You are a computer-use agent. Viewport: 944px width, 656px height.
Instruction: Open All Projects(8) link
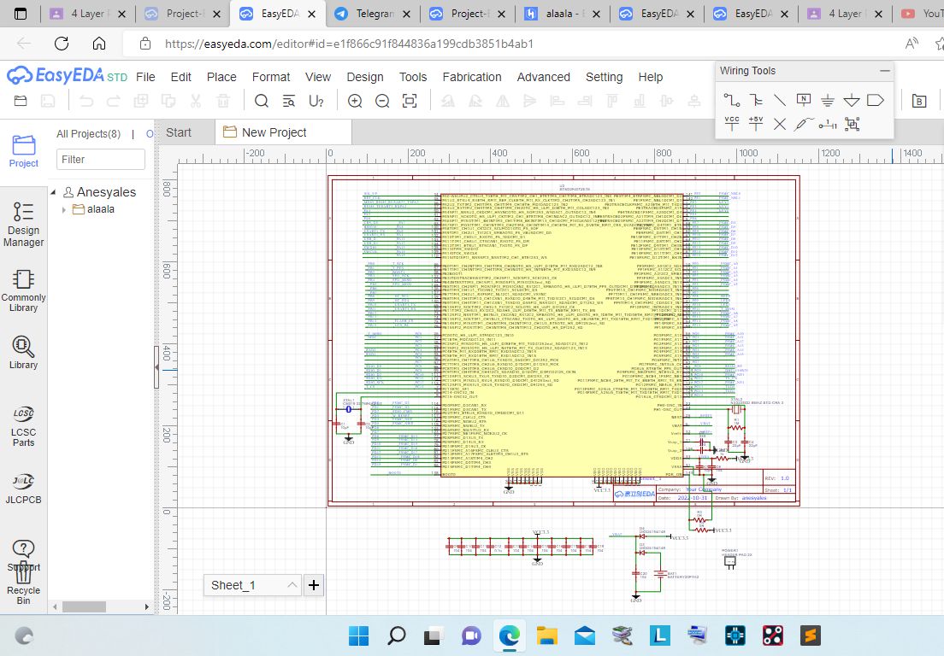coord(86,134)
